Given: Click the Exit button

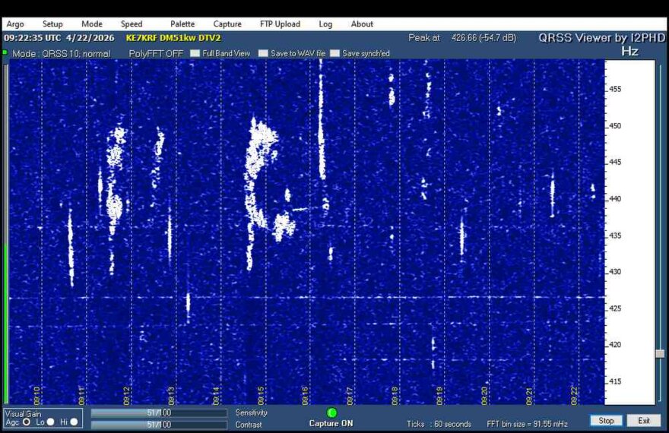Looking at the screenshot, I should tap(644, 420).
